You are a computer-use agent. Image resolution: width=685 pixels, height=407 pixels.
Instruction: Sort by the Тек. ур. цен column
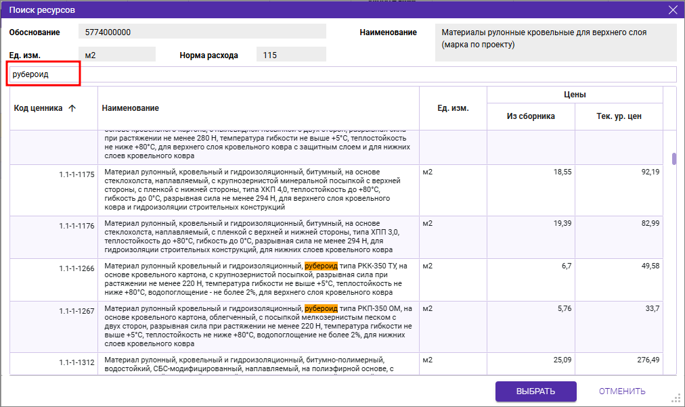619,116
